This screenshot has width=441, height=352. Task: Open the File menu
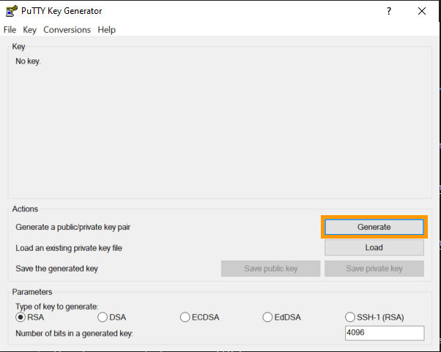coord(10,30)
